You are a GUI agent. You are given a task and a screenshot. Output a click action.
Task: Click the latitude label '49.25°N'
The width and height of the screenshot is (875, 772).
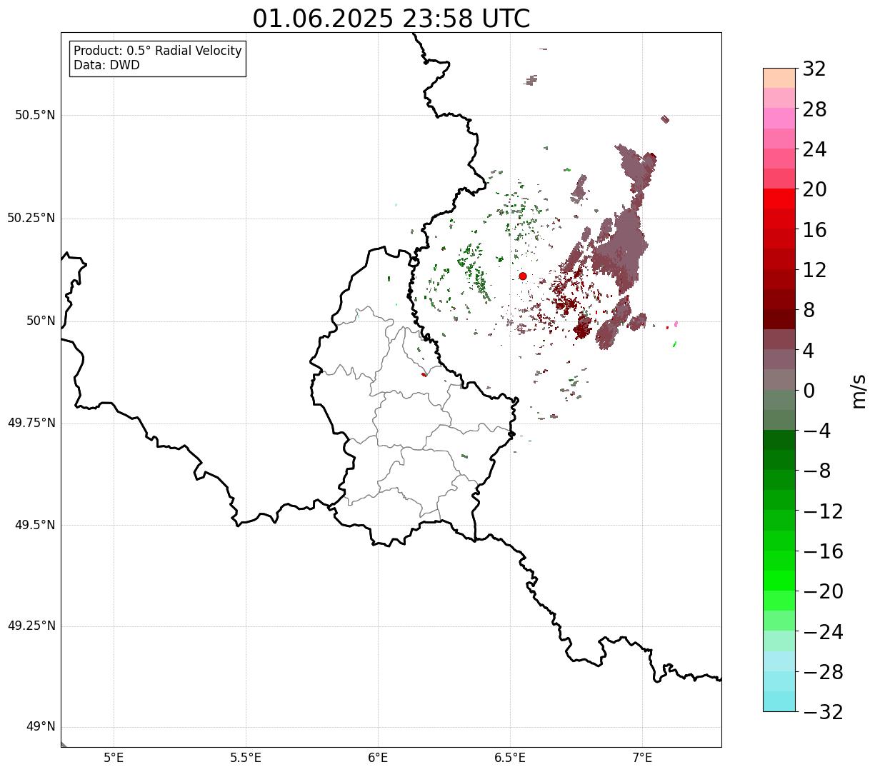tap(31, 626)
